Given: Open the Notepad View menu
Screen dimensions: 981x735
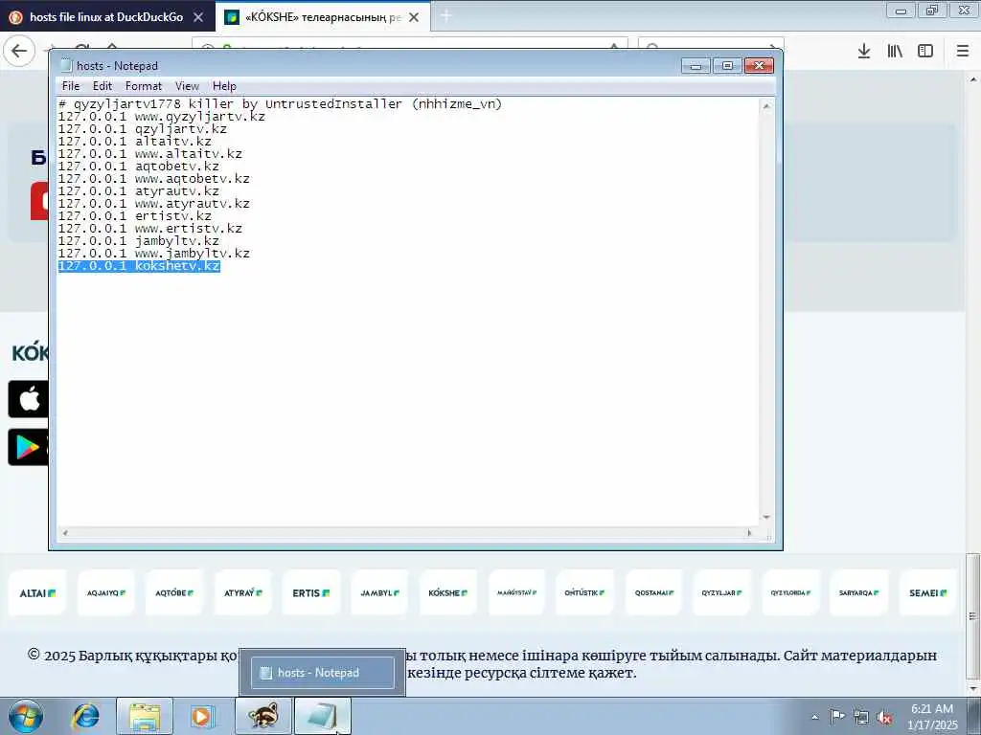Looking at the screenshot, I should pos(187,86).
